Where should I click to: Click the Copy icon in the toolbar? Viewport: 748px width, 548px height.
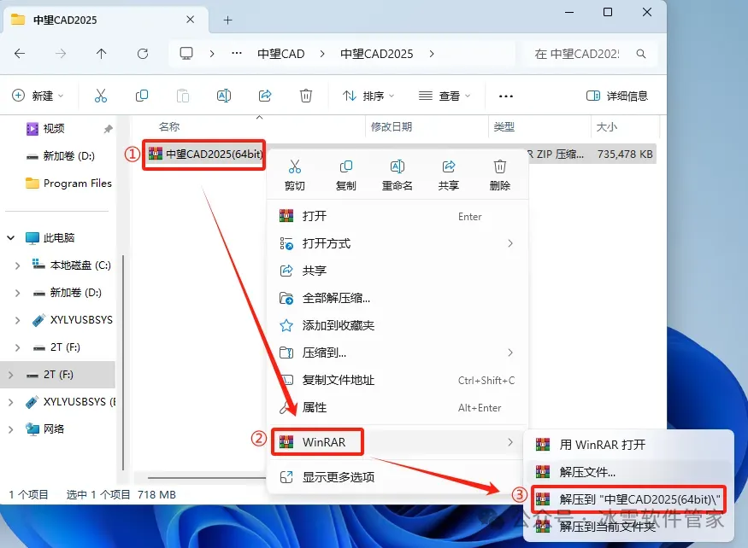(142, 96)
